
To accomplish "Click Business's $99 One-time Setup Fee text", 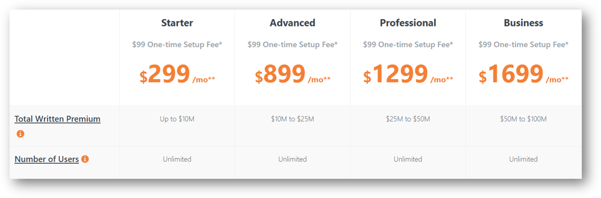I will tap(523, 45).
